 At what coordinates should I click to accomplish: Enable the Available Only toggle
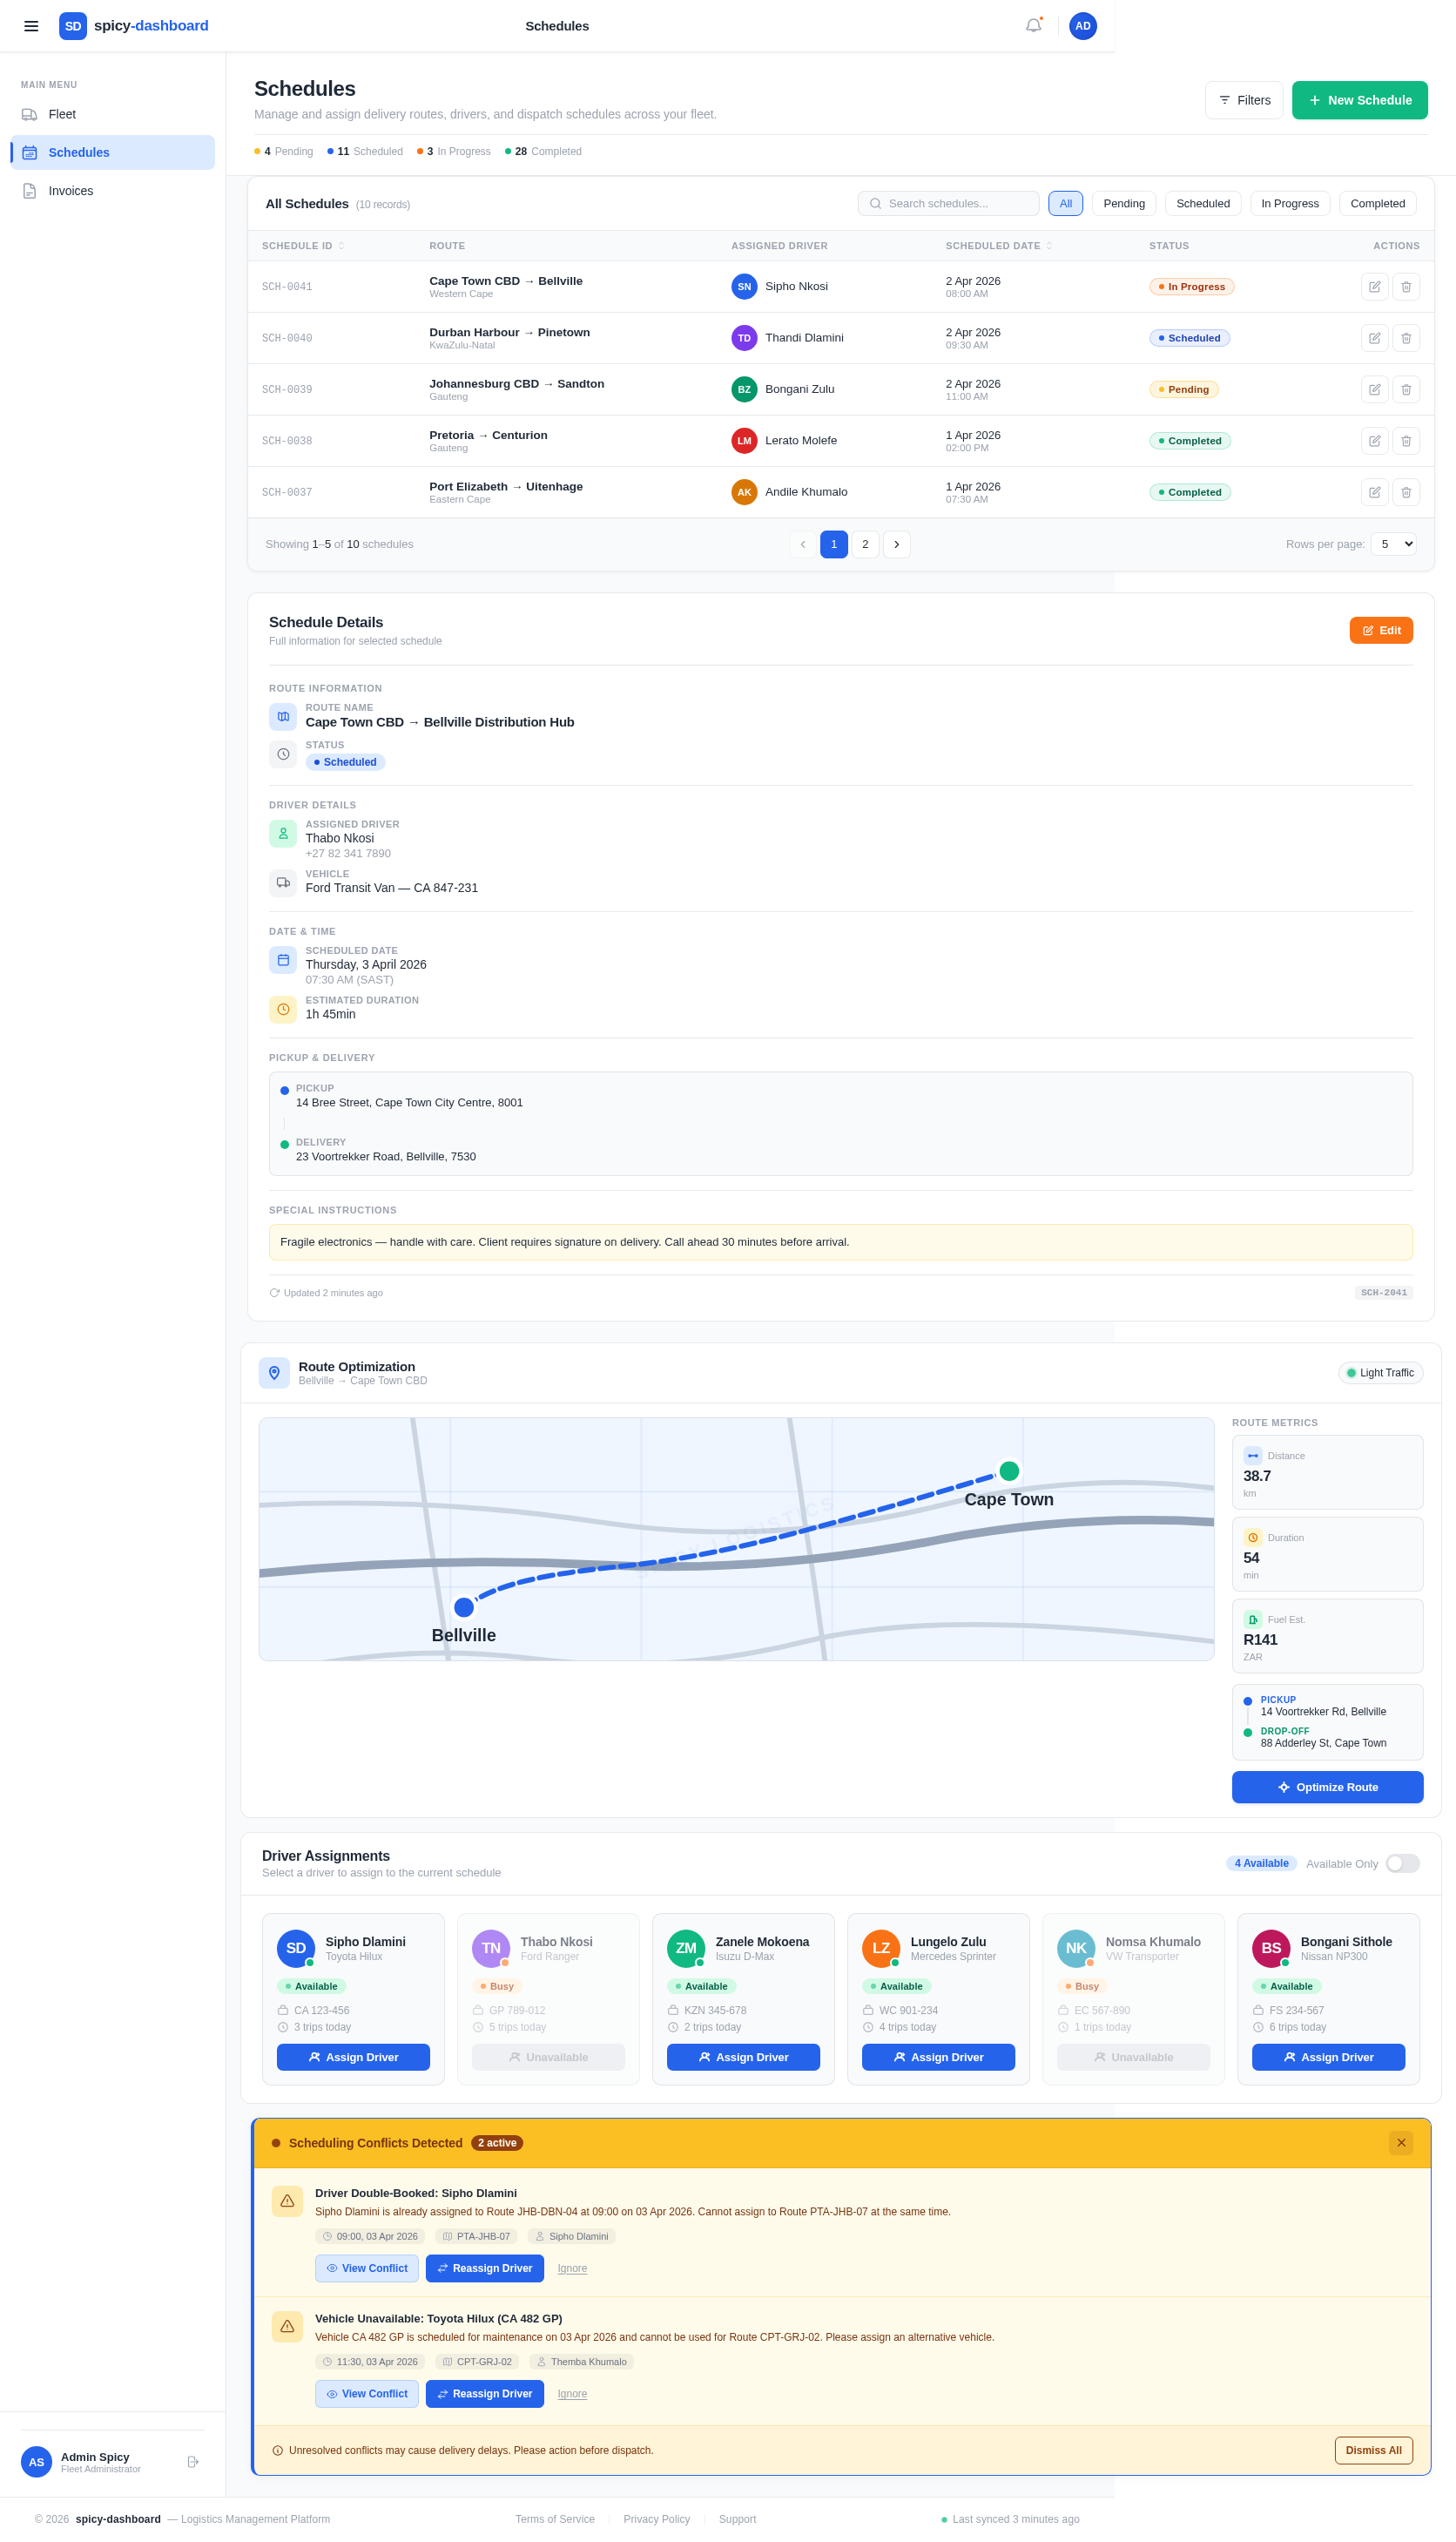click(1403, 1863)
